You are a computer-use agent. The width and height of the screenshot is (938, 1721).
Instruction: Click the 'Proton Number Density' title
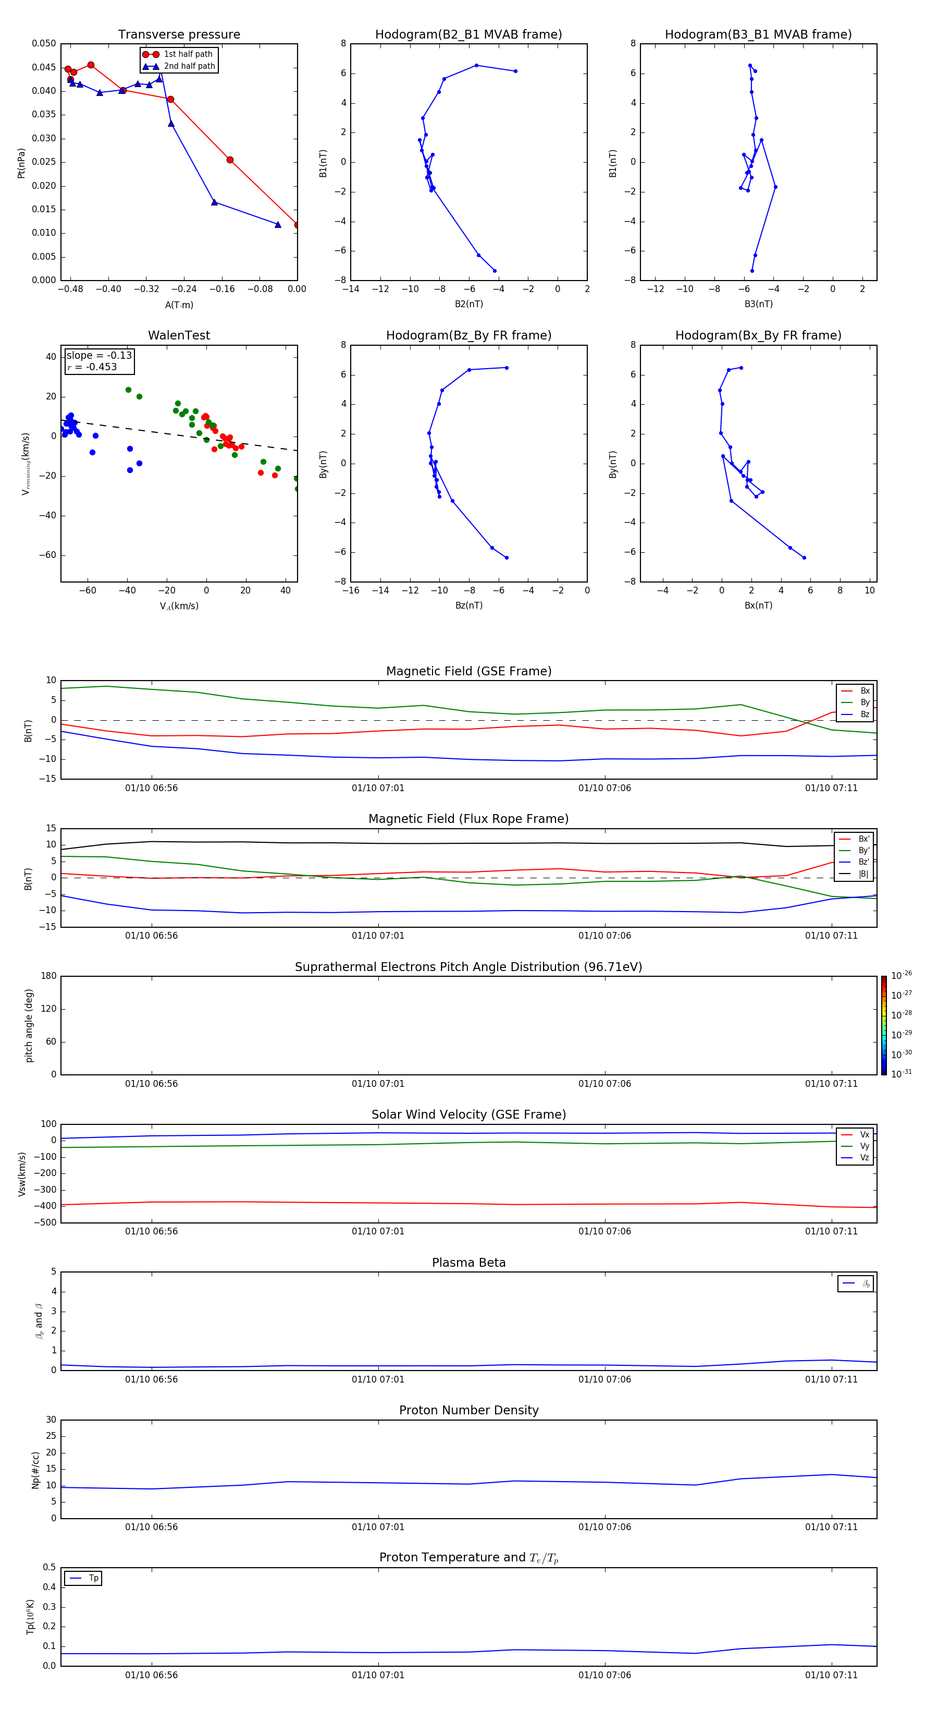click(x=468, y=1410)
